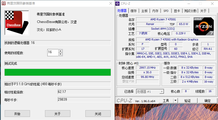Expand the 工具 dropdown arrow
218x120 pixels.
[175, 101]
